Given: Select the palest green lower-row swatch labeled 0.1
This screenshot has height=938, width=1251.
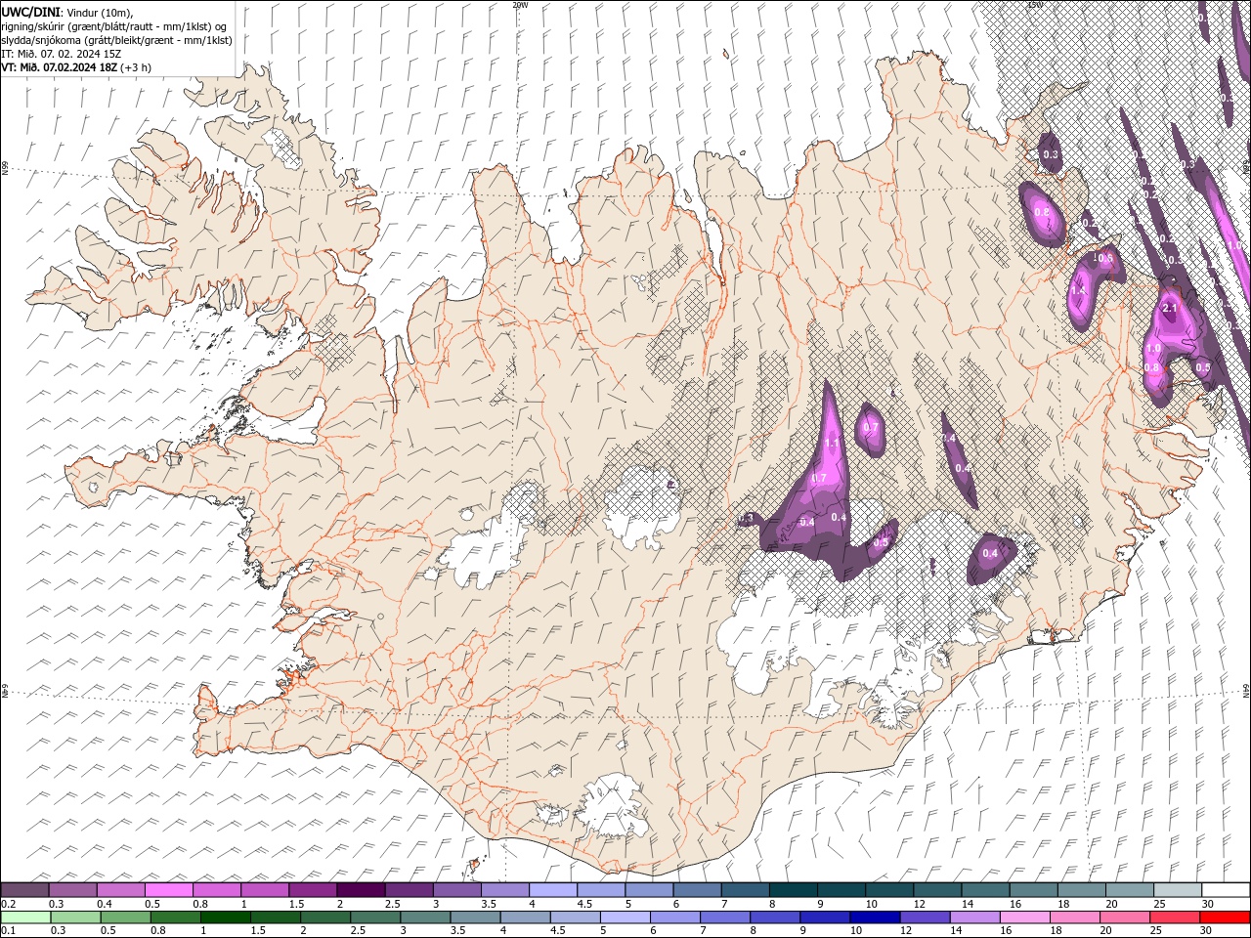Looking at the screenshot, I should point(25,917).
